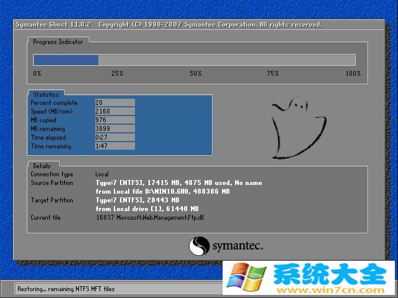Viewport: 398px width, 298px height.
Task: Click the Time remaining value field
Action: pyautogui.click(x=114, y=147)
